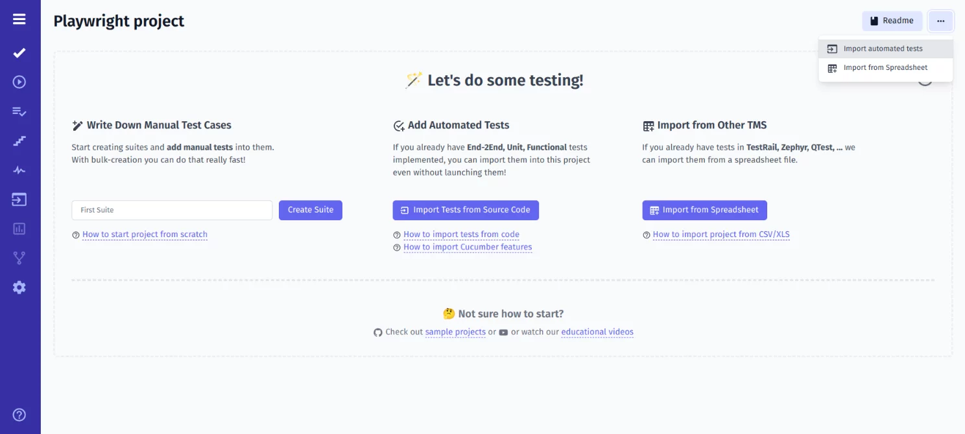Open Imports arrow icon in sidebar
Image resolution: width=965 pixels, height=434 pixels.
tap(19, 200)
